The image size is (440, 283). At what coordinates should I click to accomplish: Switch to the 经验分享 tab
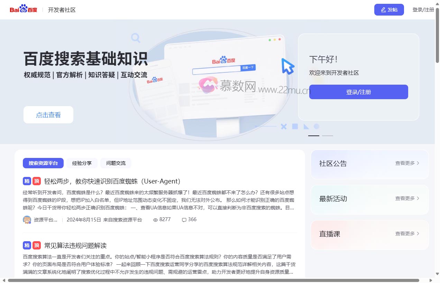(82, 163)
